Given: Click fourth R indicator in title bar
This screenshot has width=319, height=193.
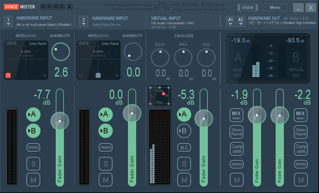Looking at the screenshot, I should (x=62, y=7).
